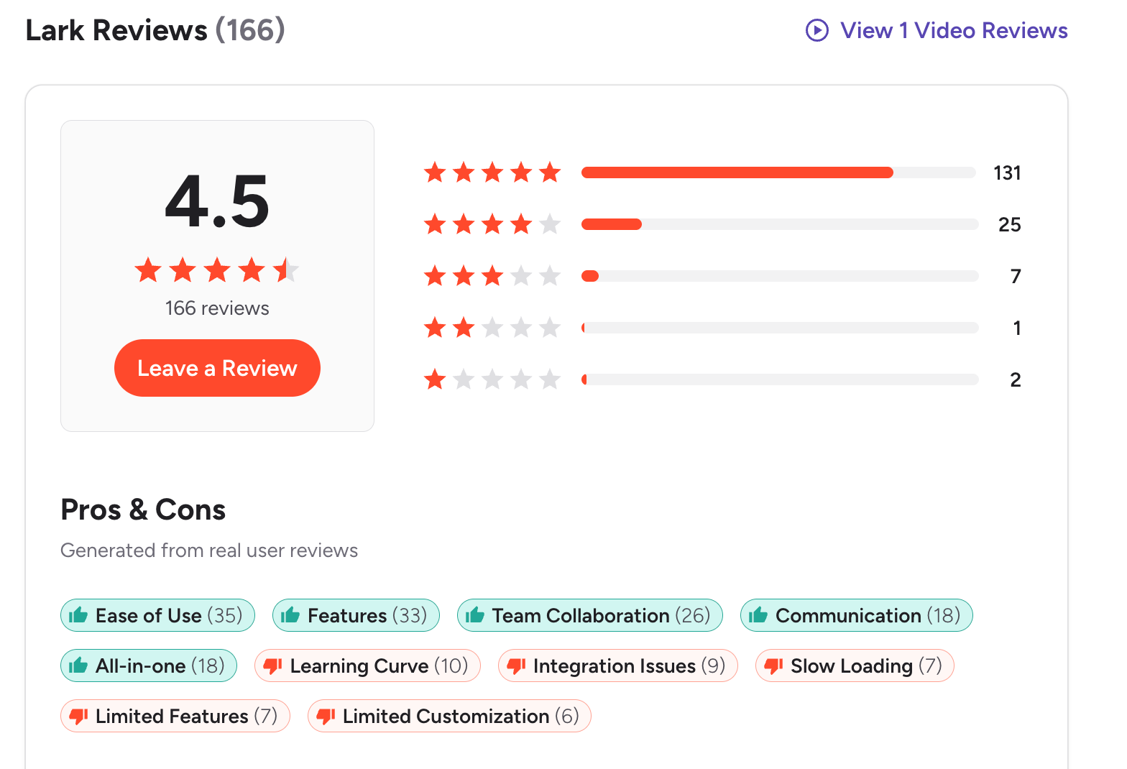Click the four-star bar showing 25 reviews
Viewport: 1127px width, 769px height.
tap(780, 224)
